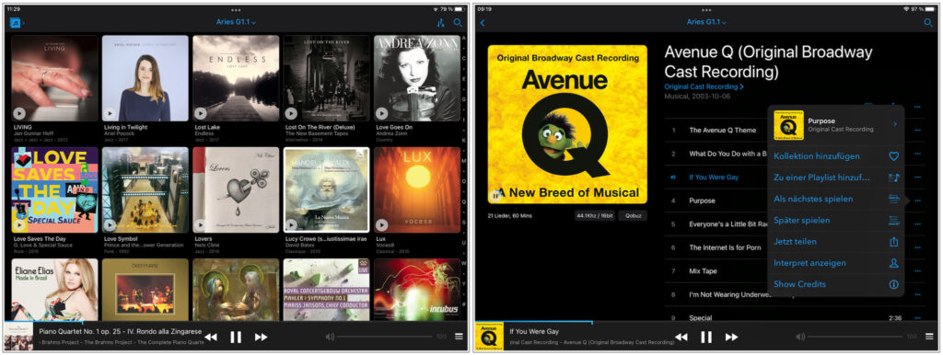943x355 pixels.
Task: Play Lux album via its play button
Action: [381, 224]
